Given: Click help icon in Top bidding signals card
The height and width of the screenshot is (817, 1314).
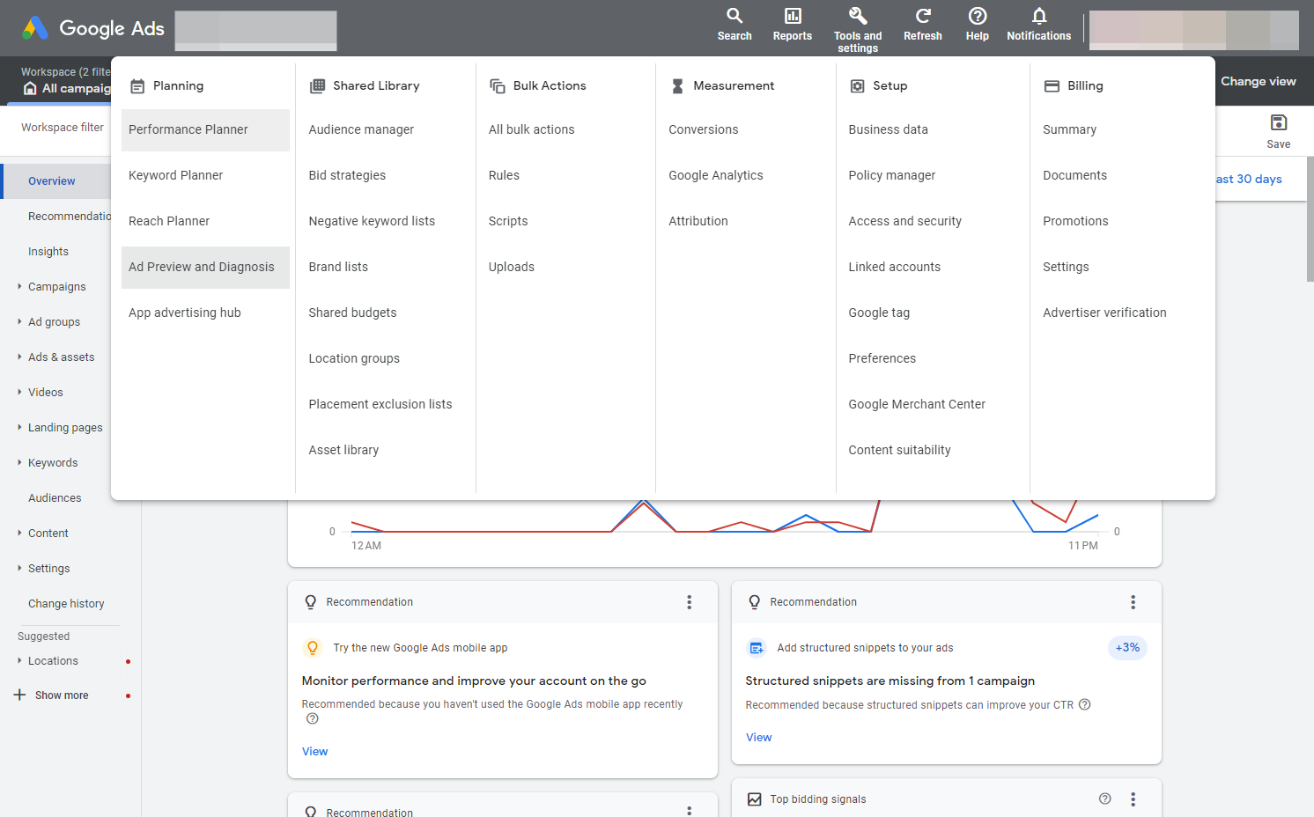Looking at the screenshot, I should click(x=1105, y=799).
